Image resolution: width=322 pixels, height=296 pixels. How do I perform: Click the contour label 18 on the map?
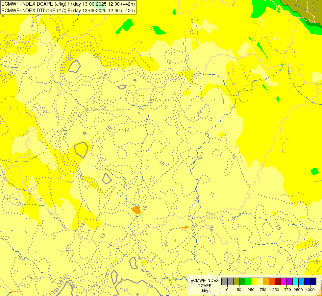[151, 286]
